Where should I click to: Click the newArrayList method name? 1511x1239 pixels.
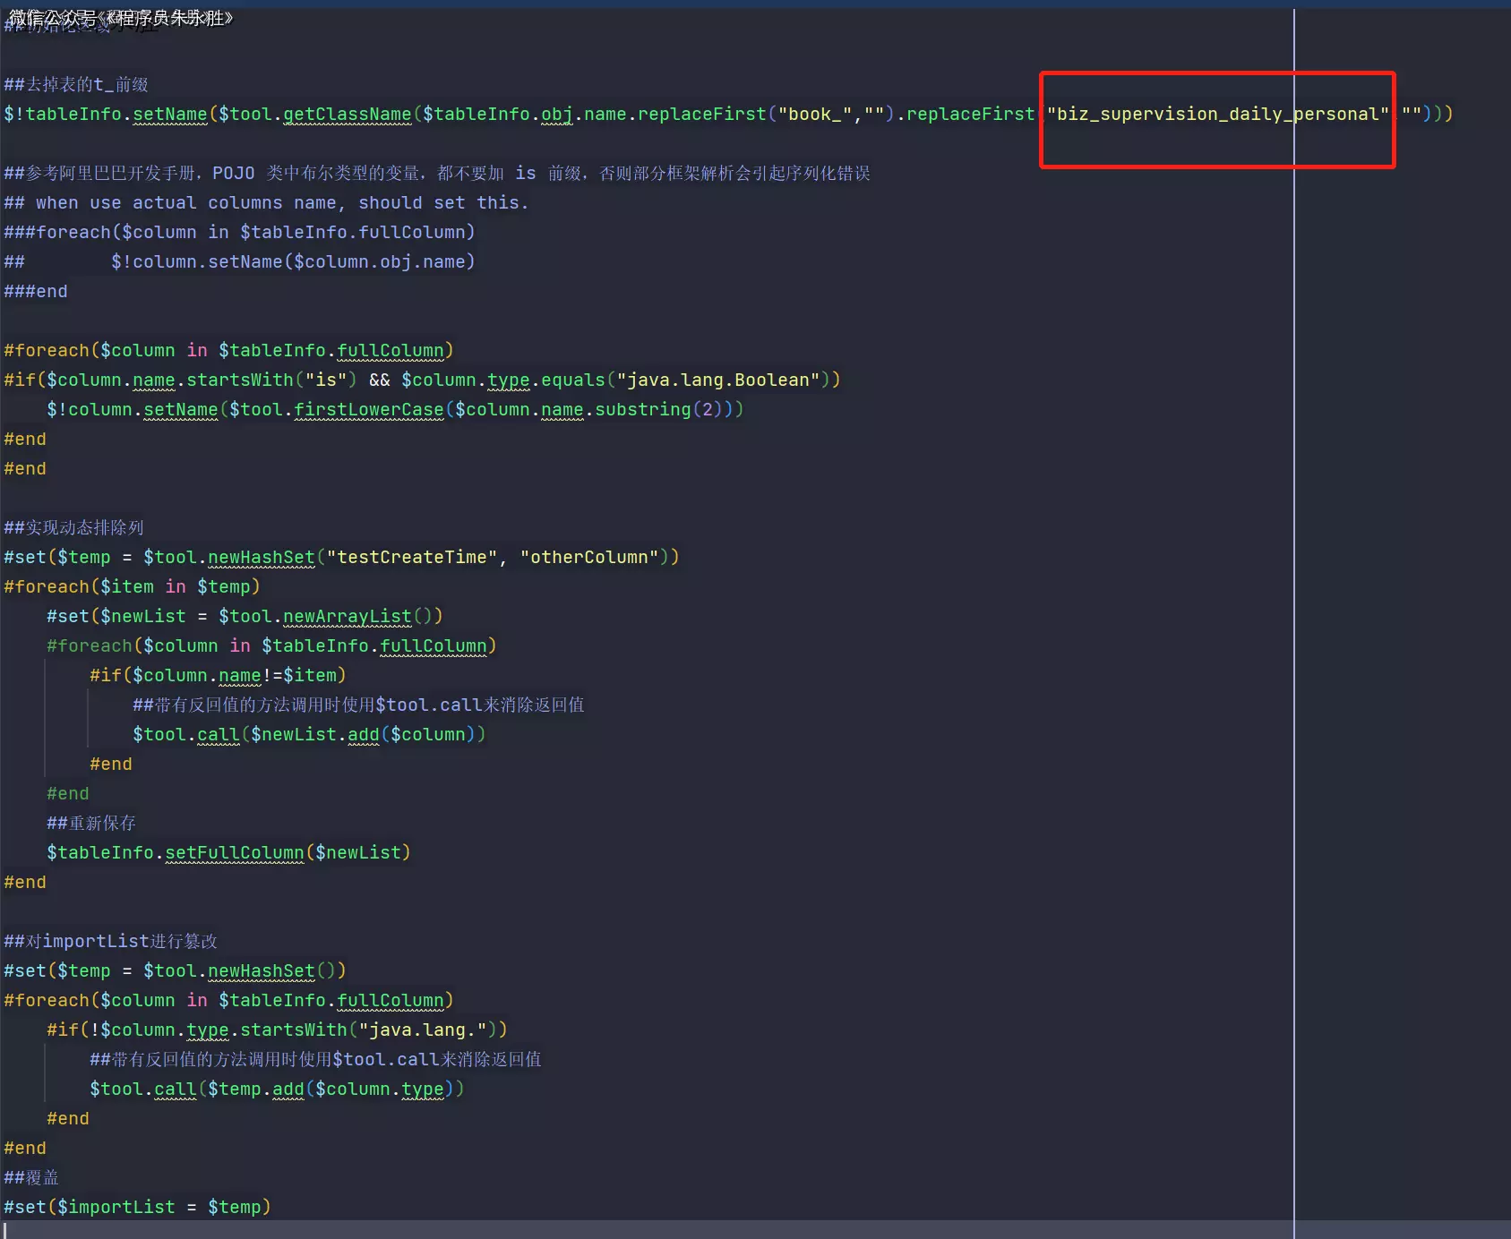pyautogui.click(x=348, y=617)
